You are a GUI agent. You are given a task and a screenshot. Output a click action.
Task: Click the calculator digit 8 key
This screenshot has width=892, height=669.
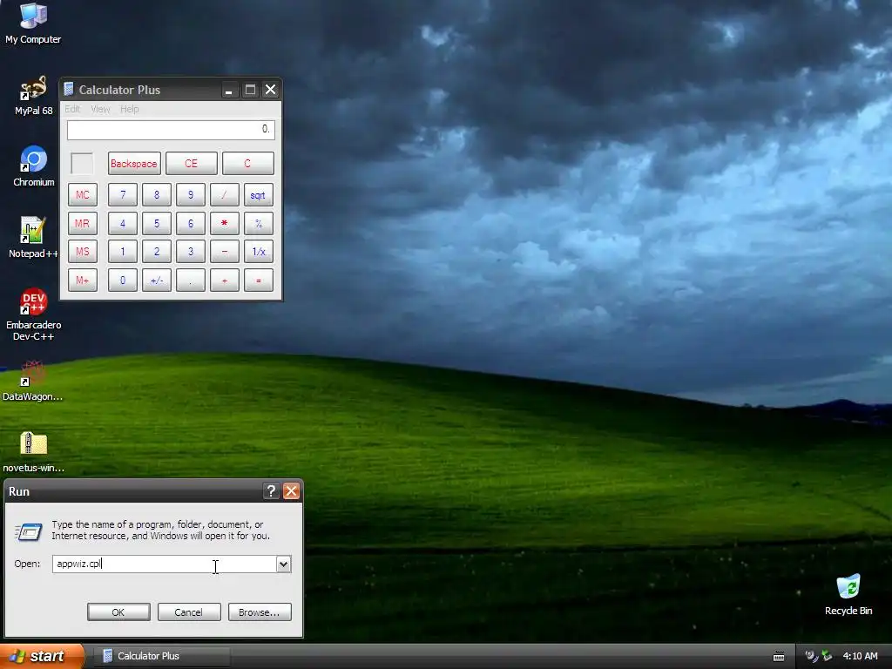pos(157,194)
